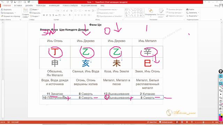Open the Insert (Вставка) ribbon tab
The width and height of the screenshot is (223, 125).
coord(18,6)
